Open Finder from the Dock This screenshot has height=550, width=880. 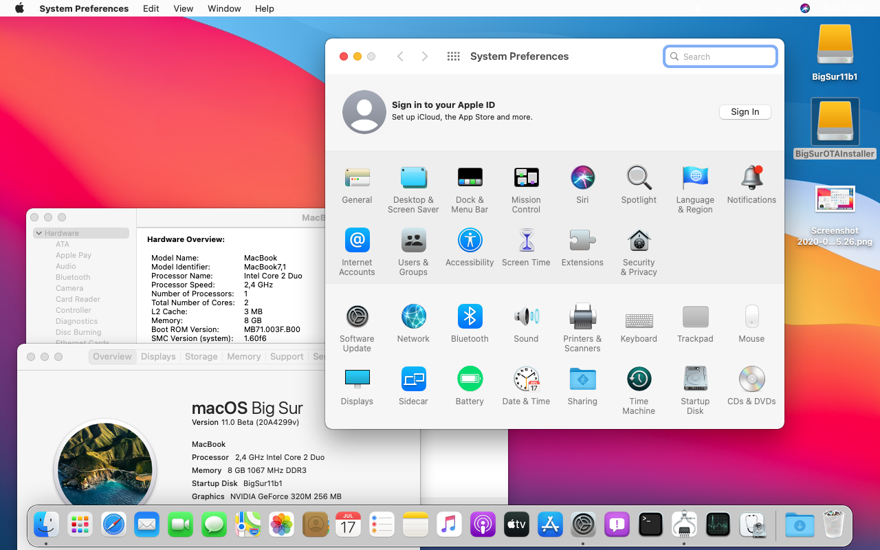(46, 525)
